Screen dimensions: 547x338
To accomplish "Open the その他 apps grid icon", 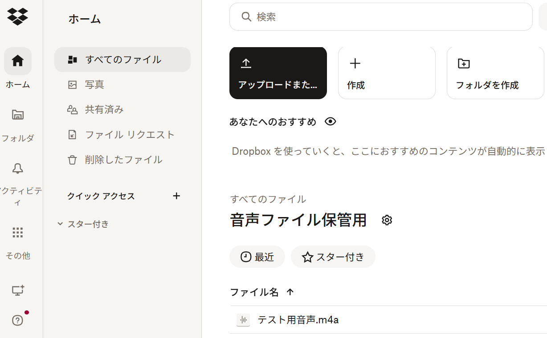I will (x=18, y=233).
